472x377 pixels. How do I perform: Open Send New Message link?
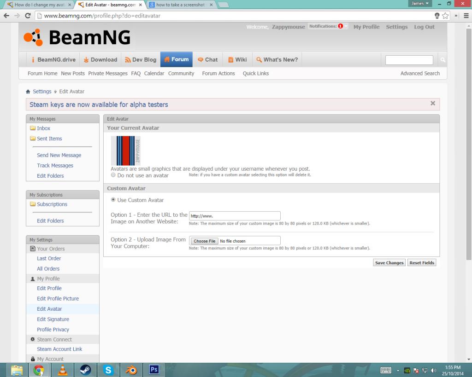pyautogui.click(x=59, y=155)
